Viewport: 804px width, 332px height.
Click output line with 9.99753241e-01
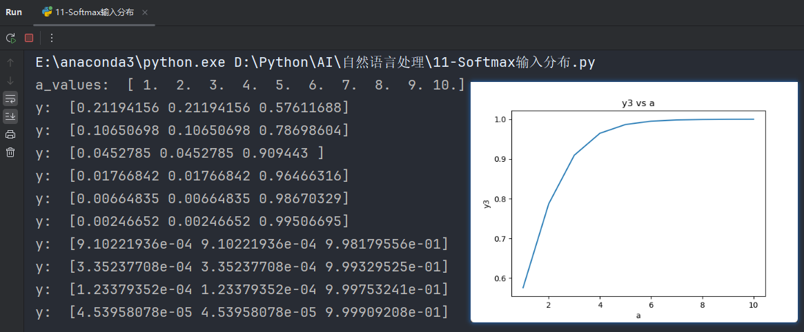tap(242, 289)
